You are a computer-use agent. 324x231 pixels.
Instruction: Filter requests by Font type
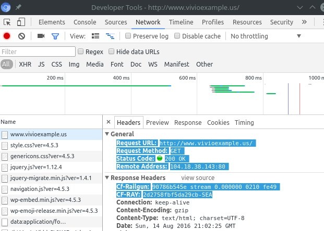[117, 65]
